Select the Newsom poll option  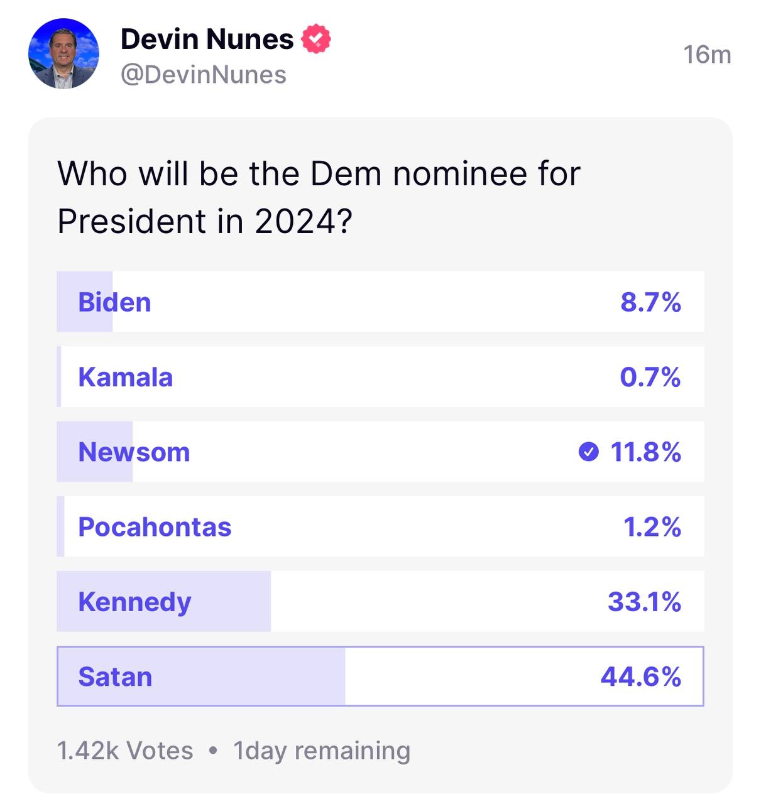pyautogui.click(x=380, y=452)
